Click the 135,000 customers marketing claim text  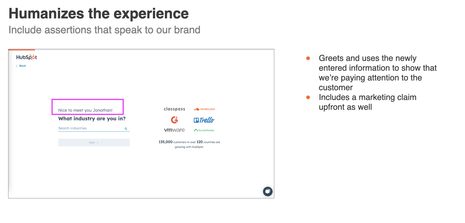click(189, 144)
